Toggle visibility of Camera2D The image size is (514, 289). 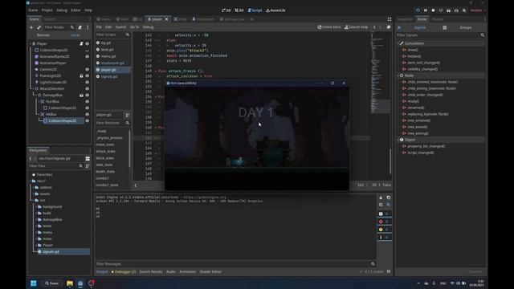[x=88, y=70]
